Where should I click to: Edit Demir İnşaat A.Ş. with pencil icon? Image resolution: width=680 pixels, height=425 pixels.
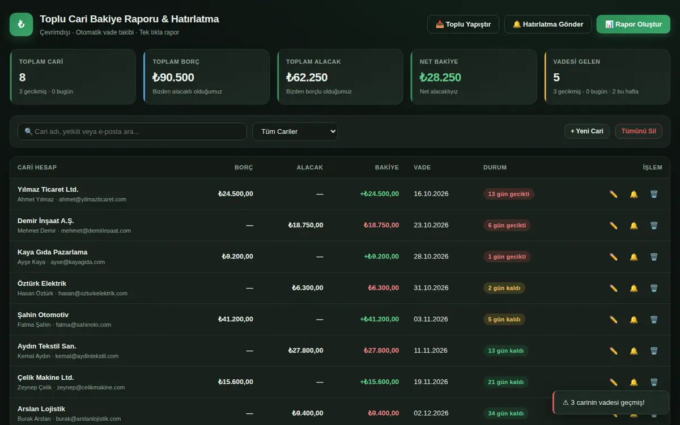613,226
